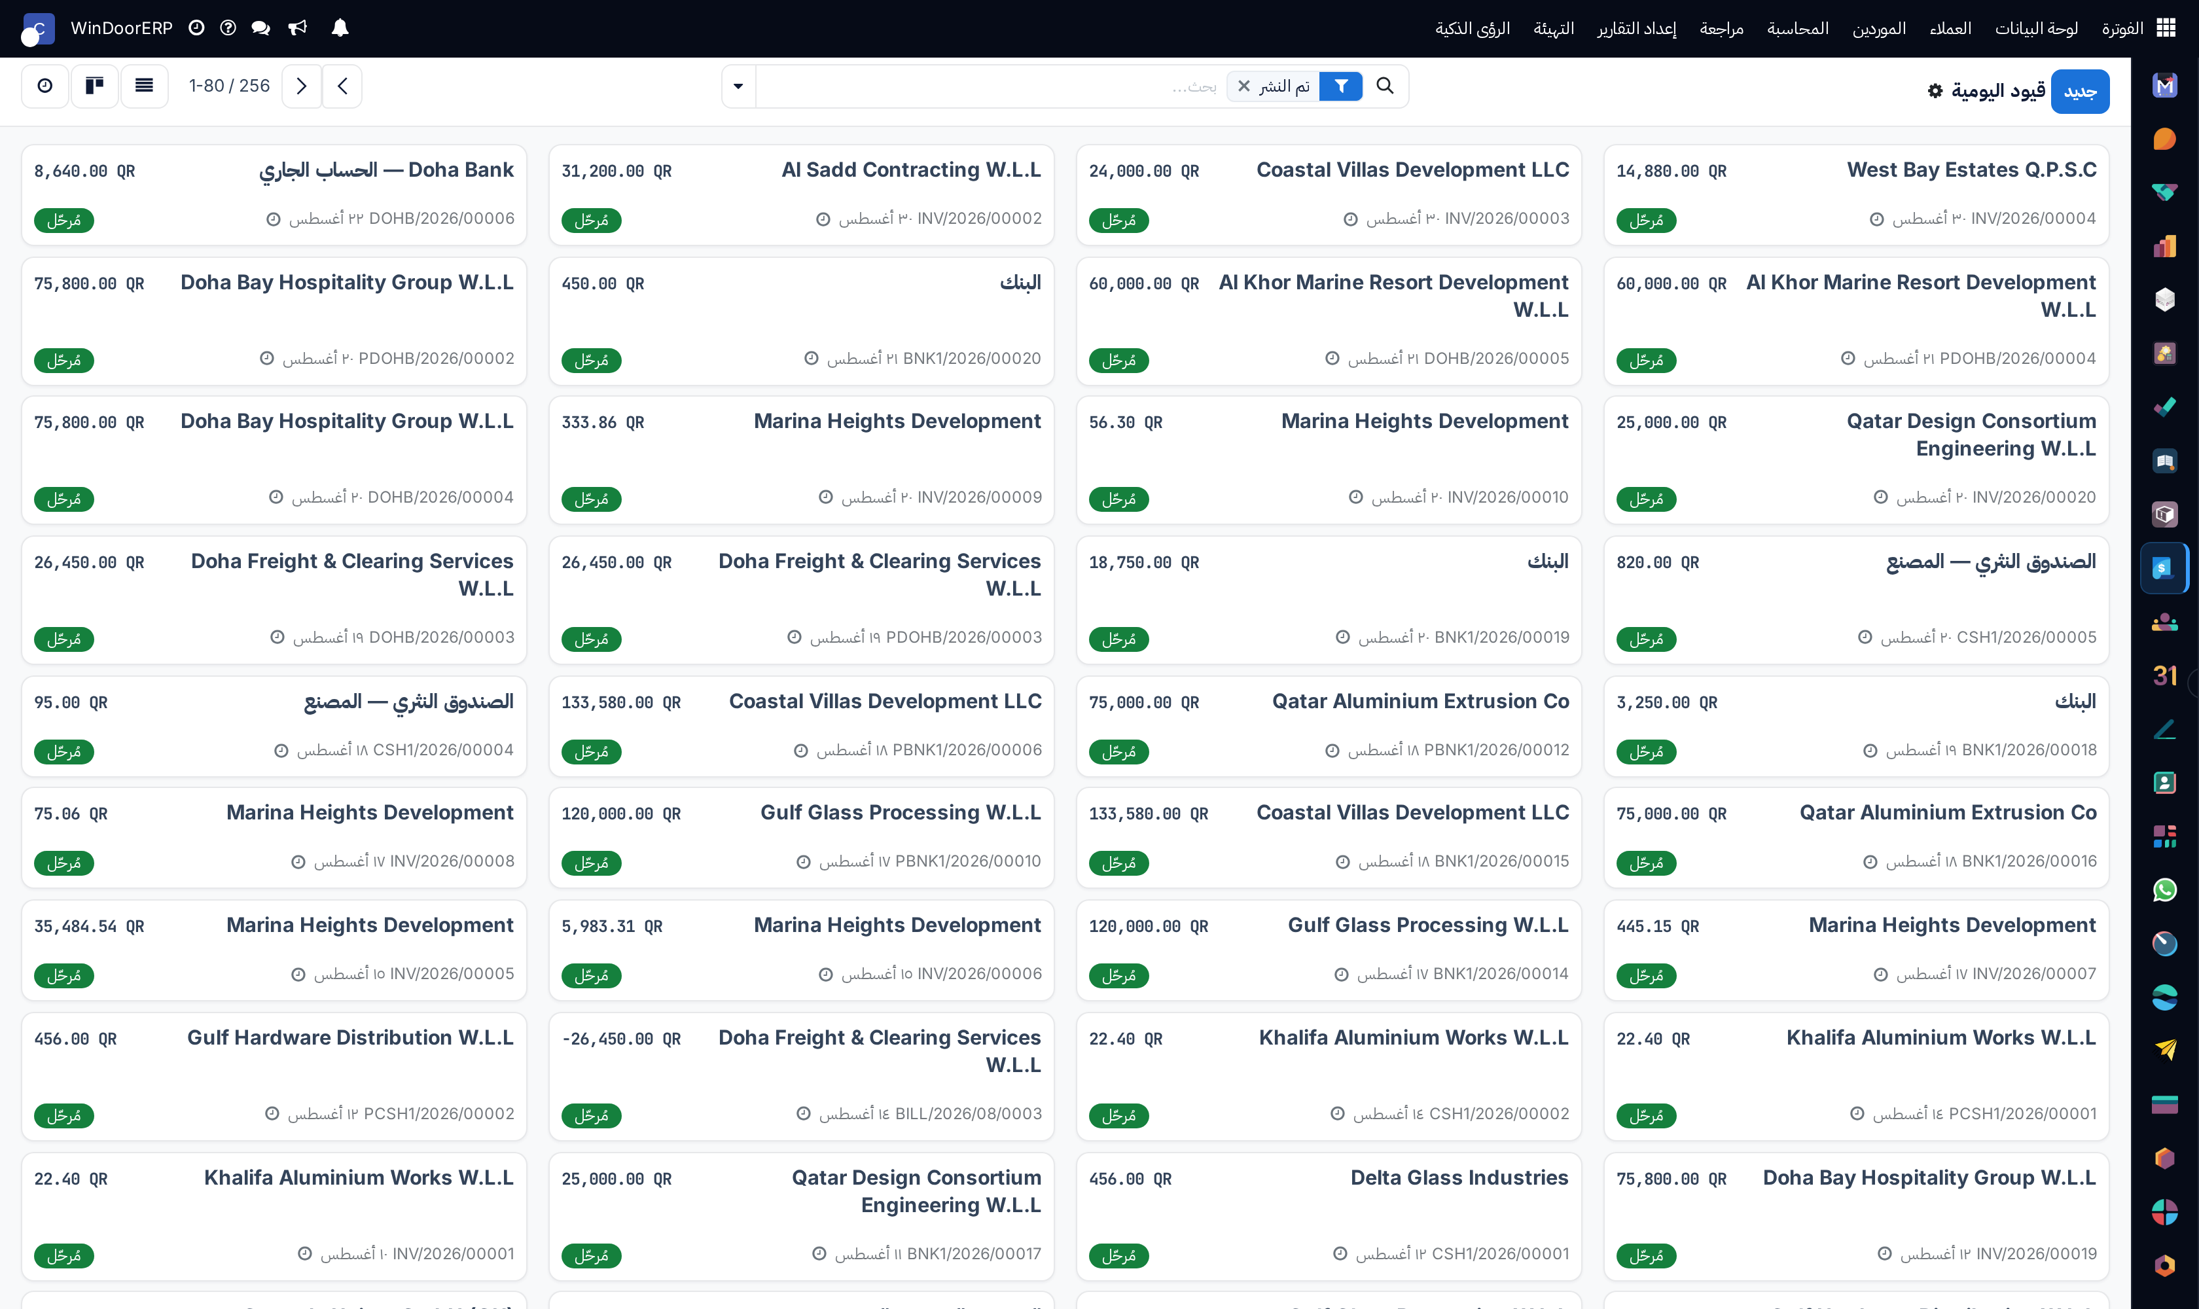
Task: Click the notification bell icon
Action: 340,28
